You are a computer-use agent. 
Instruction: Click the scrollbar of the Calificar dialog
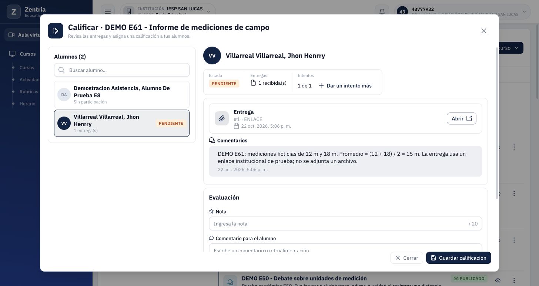tap(497, 123)
